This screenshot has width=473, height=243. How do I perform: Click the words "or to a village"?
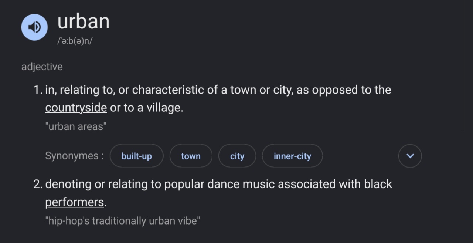click(146, 108)
